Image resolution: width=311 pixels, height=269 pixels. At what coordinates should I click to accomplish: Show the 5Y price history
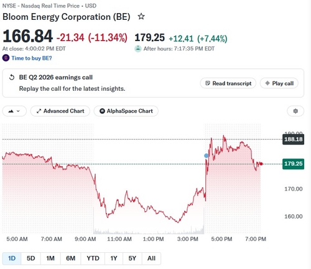[132, 258]
